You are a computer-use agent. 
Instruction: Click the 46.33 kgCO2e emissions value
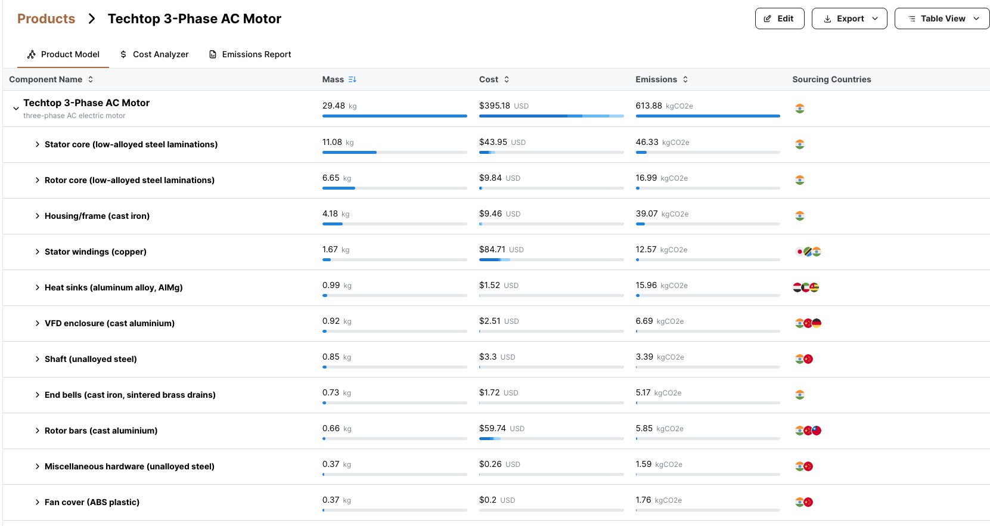[x=662, y=142]
